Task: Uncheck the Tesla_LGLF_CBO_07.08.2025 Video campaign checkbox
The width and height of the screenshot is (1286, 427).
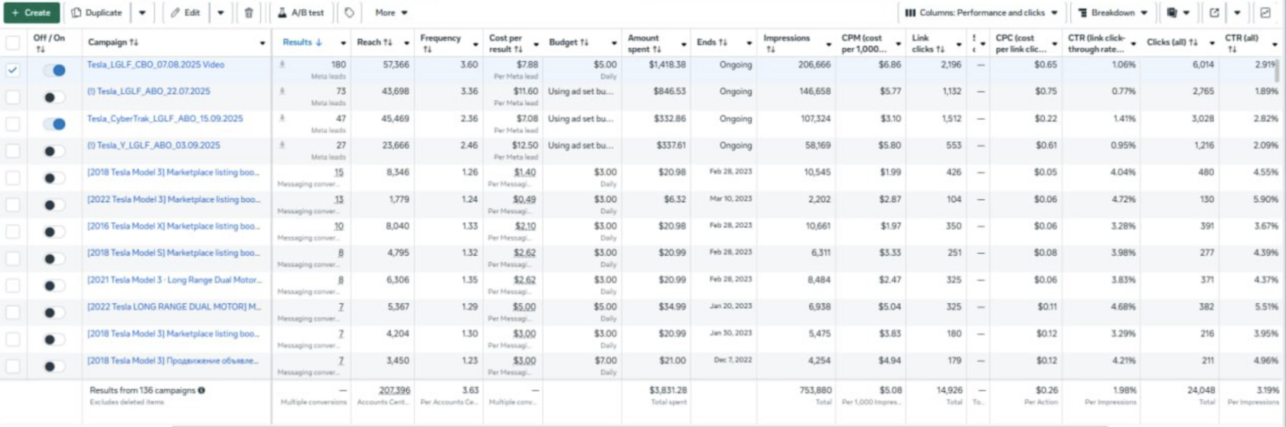Action: [13, 70]
